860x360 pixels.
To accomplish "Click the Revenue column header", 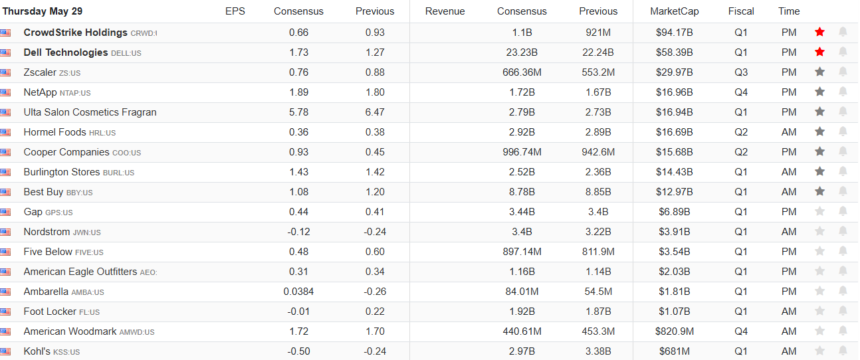I will coord(445,11).
